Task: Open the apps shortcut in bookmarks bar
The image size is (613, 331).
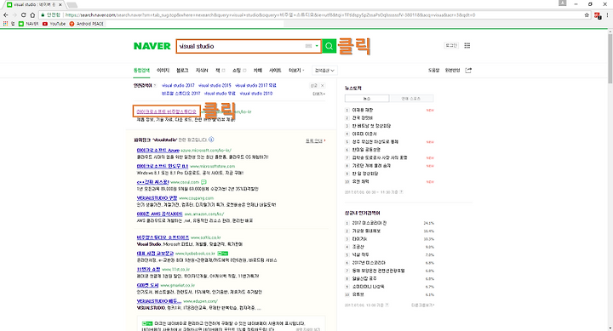Action: 5,24
